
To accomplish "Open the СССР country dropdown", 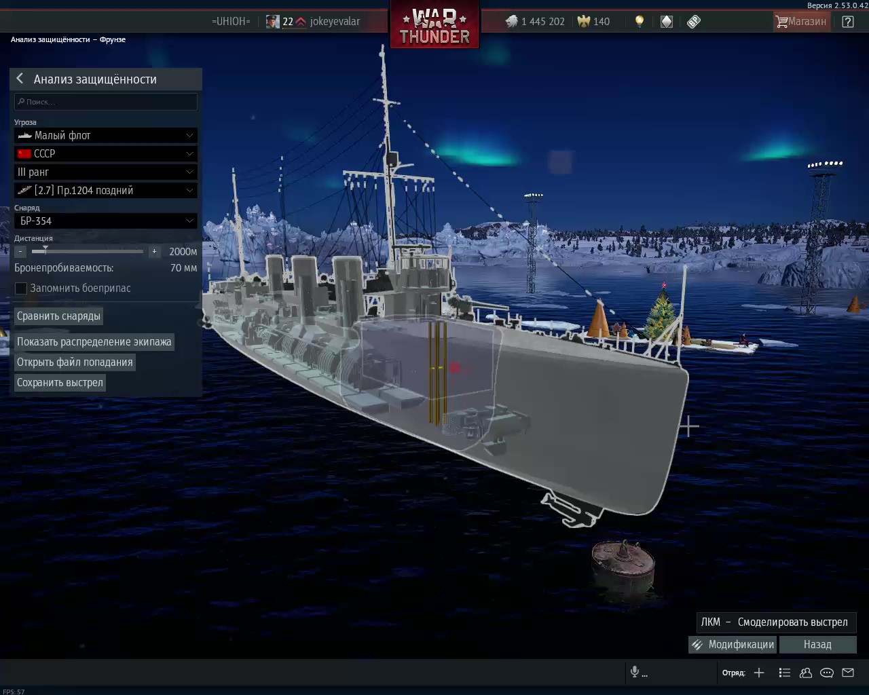I will [106, 154].
